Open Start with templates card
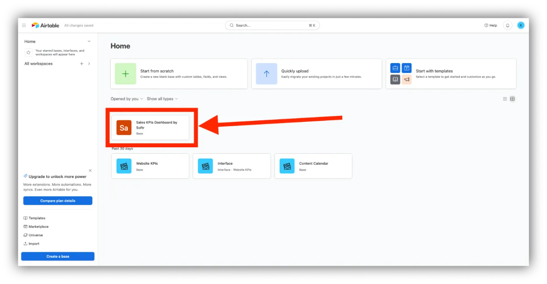Viewport: 547px width, 284px height. click(x=451, y=74)
